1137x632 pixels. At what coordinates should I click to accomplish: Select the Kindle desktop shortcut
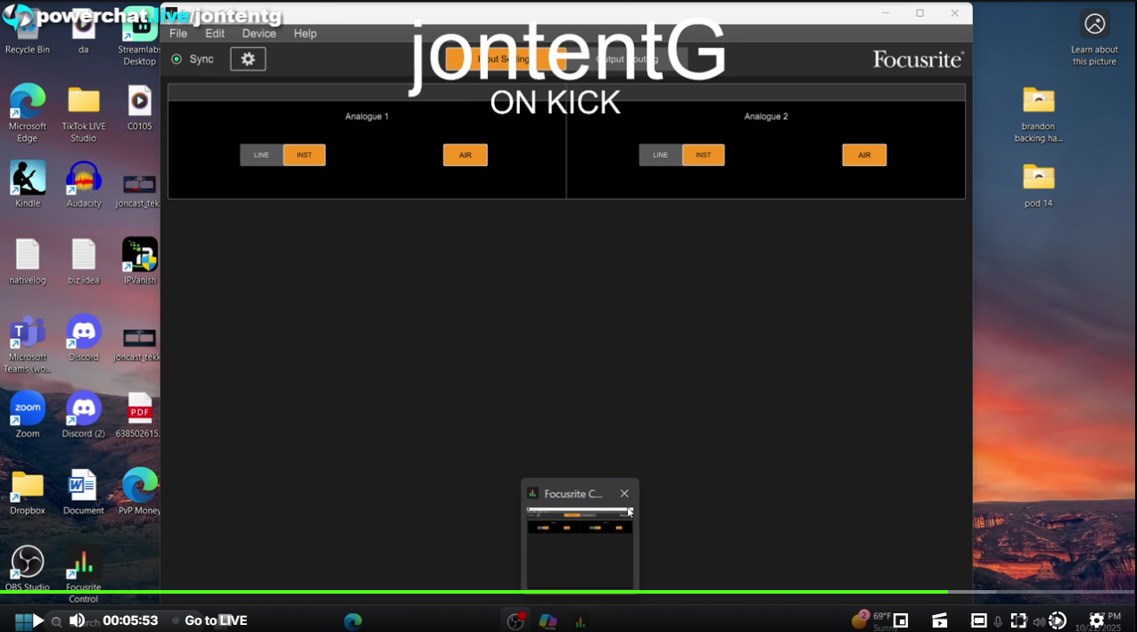coord(28,184)
